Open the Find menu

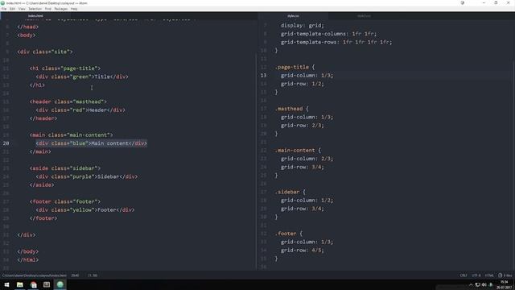click(48, 9)
